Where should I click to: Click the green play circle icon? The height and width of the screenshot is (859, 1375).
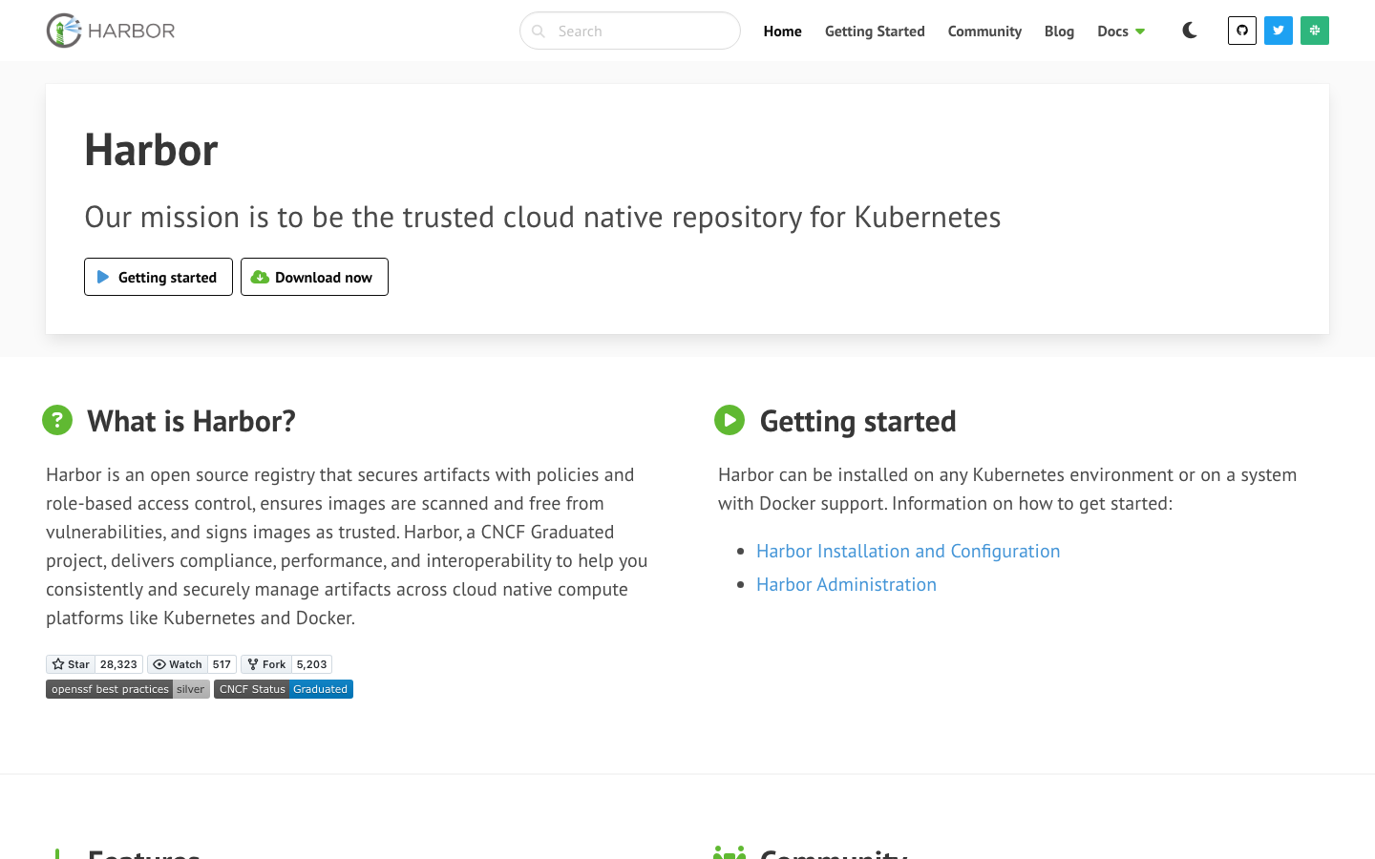730,420
